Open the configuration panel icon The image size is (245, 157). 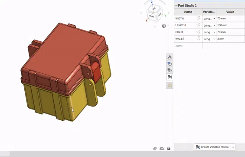170,57
